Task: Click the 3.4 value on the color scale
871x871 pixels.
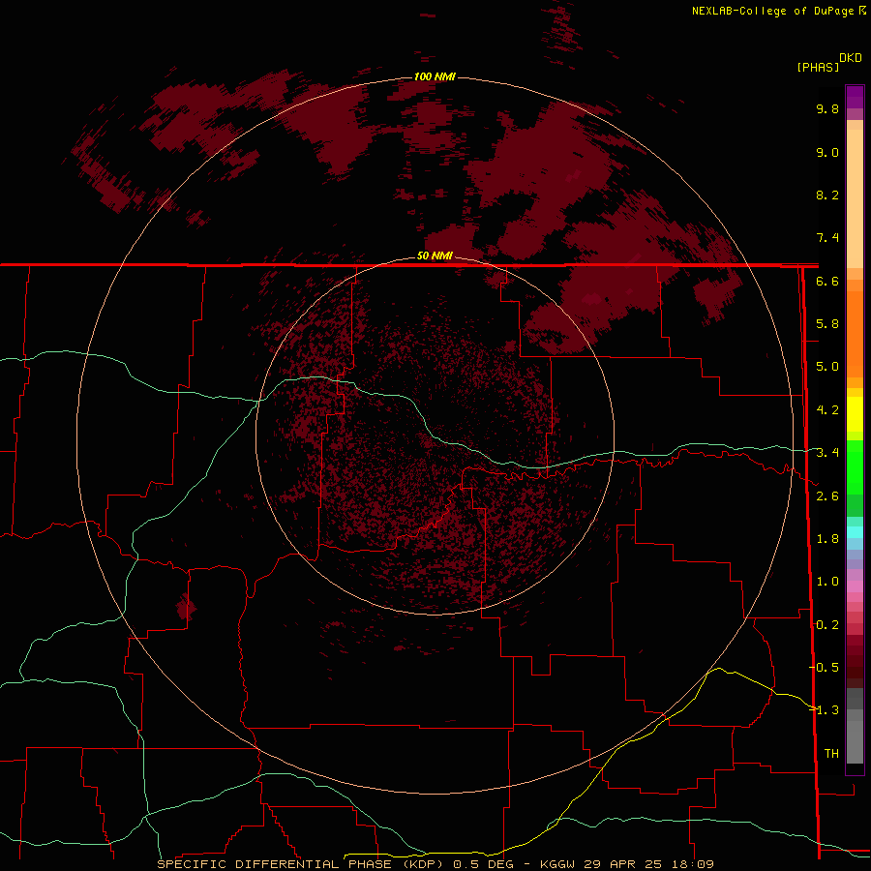Action: [x=827, y=453]
